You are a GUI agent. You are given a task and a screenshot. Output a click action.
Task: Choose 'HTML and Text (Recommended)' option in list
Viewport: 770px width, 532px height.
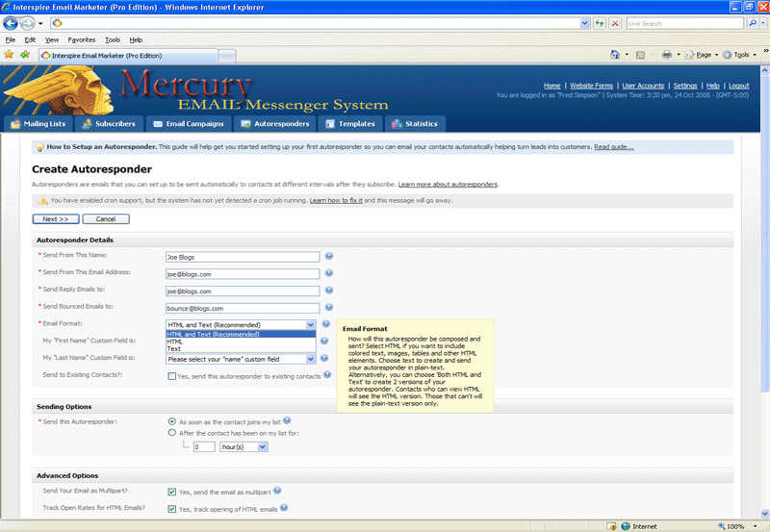tap(241, 334)
